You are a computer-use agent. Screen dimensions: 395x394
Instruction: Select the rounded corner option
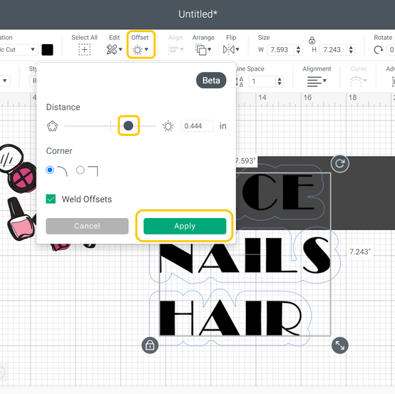click(50, 170)
